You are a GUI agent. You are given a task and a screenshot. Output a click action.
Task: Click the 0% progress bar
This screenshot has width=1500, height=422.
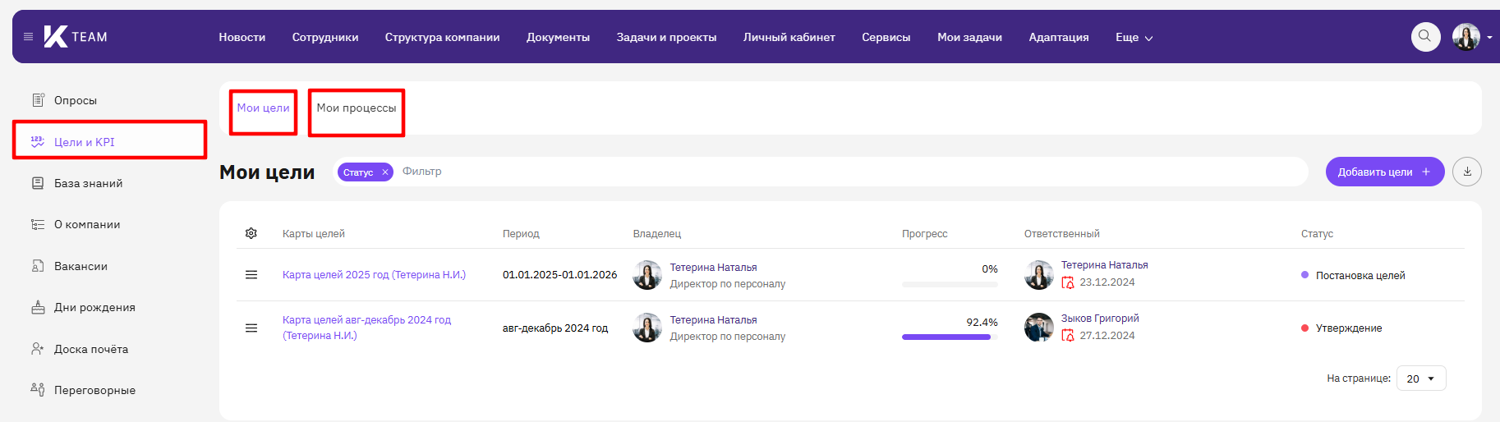950,284
